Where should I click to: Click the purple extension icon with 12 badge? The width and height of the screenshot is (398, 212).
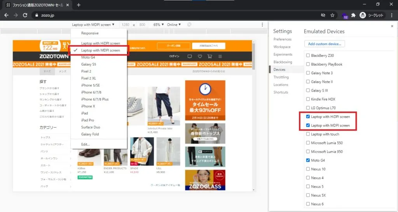(344, 16)
